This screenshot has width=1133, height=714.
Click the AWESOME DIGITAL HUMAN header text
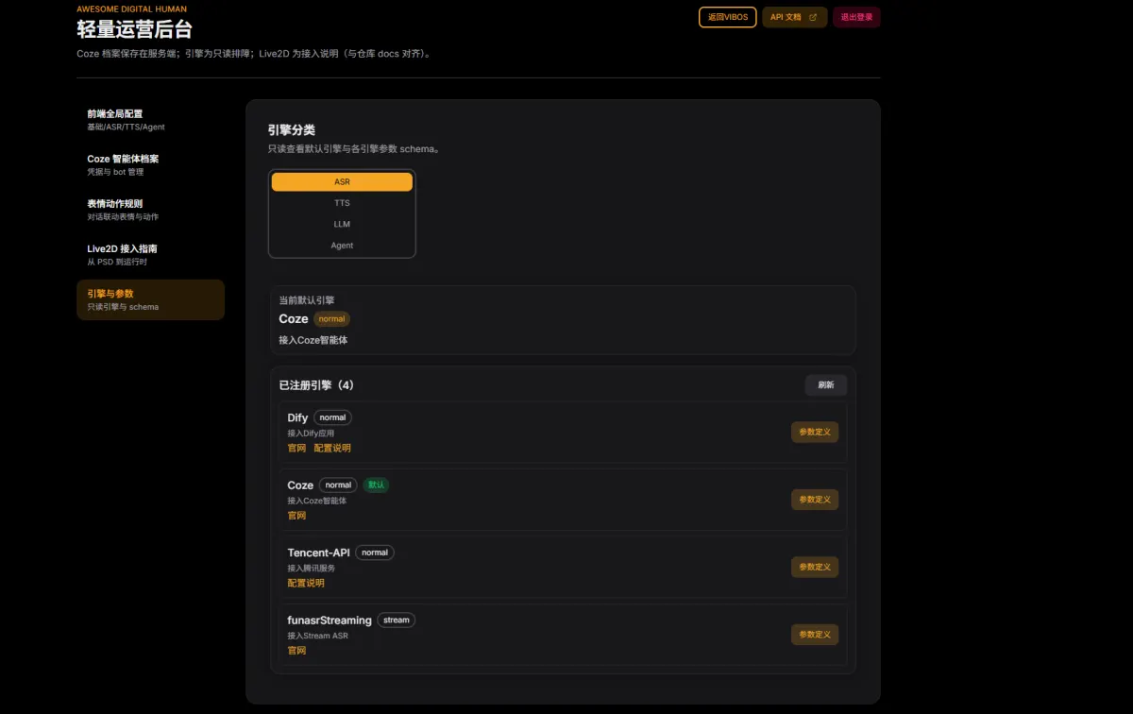[x=132, y=9]
